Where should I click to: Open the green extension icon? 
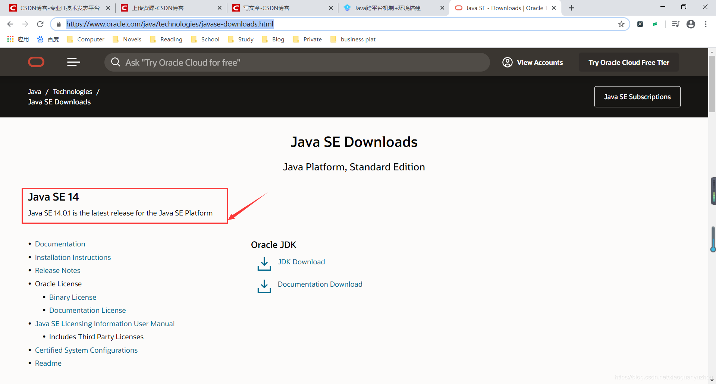(655, 24)
